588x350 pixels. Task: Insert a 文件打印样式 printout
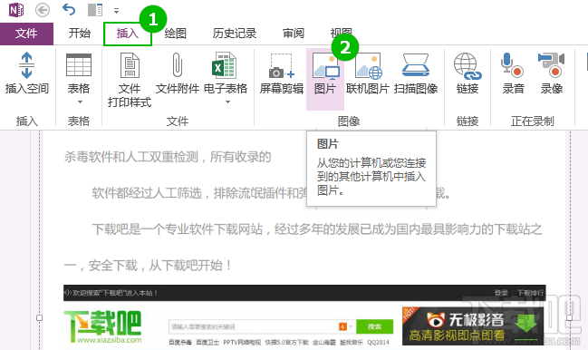(x=130, y=80)
